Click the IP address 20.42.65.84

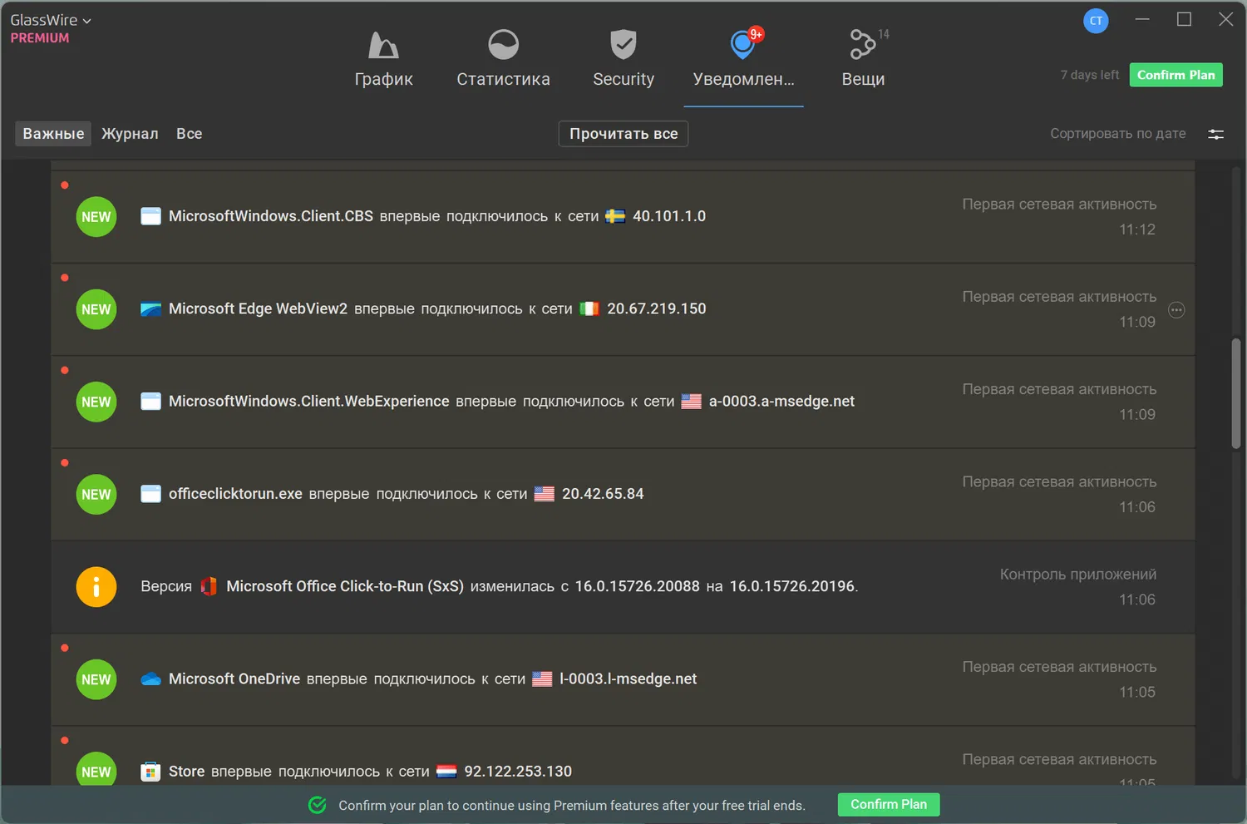click(x=603, y=494)
